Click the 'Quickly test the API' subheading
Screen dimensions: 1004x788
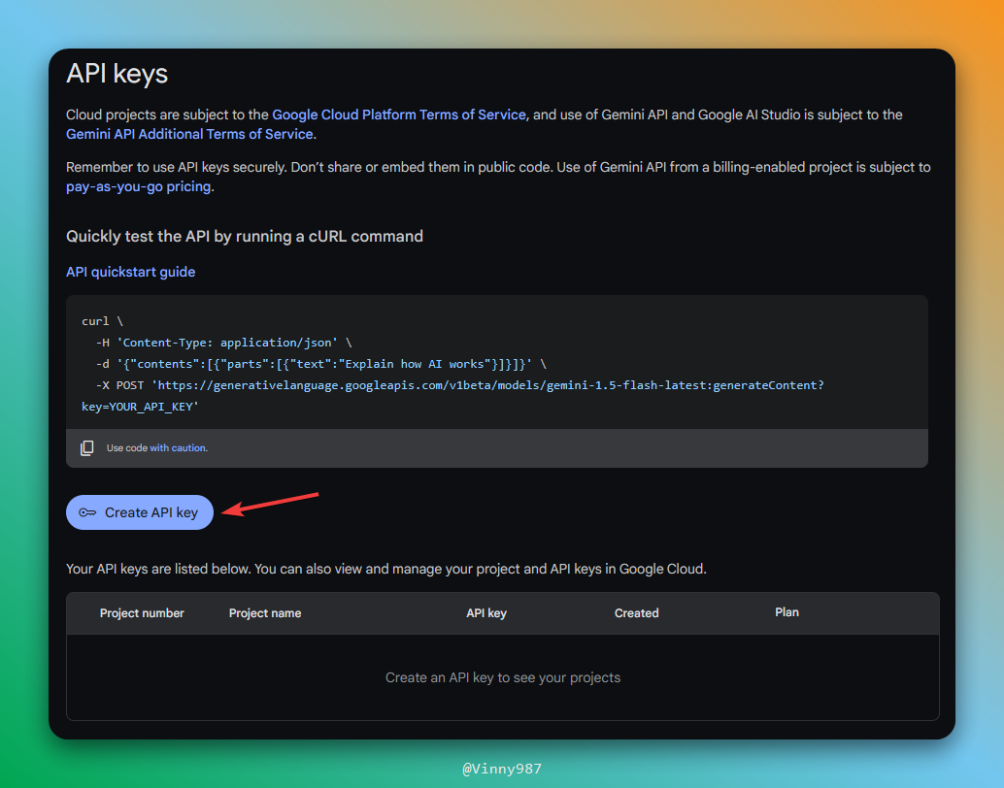(x=244, y=236)
